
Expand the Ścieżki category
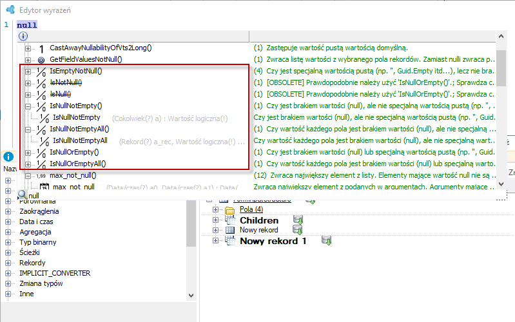coord(8,252)
